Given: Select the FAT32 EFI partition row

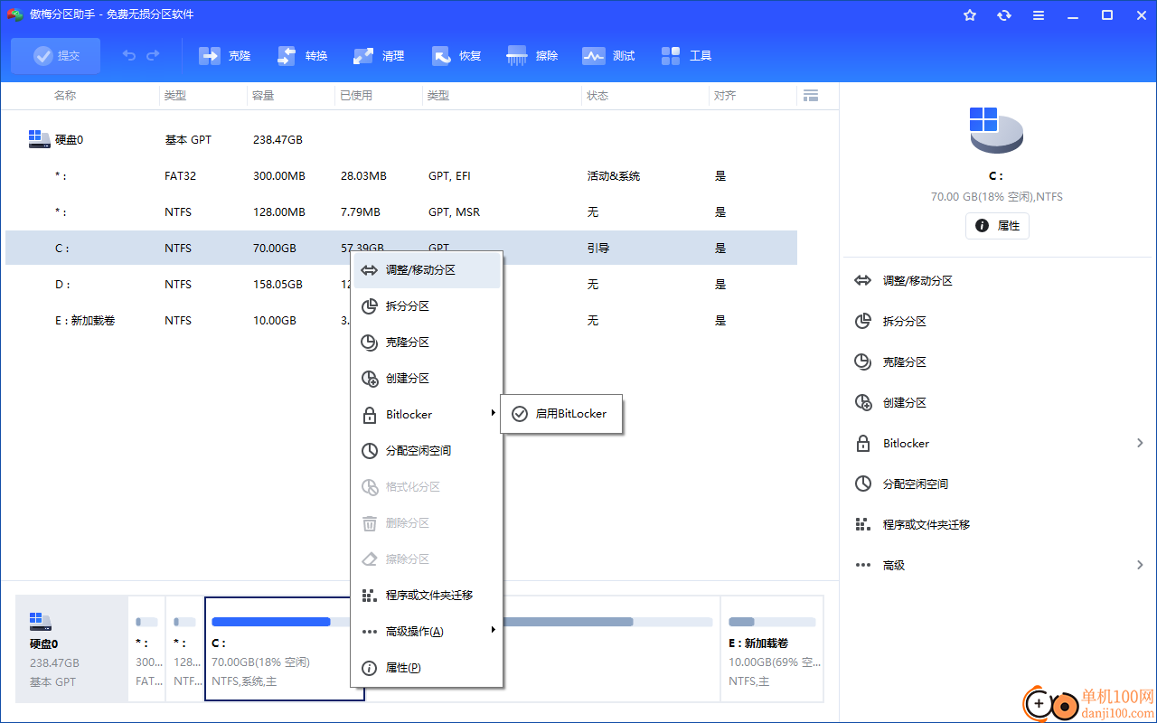Looking at the screenshot, I should click(x=401, y=176).
